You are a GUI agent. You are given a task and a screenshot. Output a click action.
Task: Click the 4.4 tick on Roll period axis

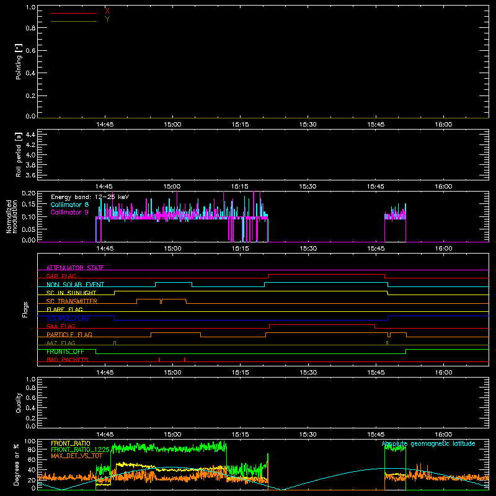coord(30,135)
